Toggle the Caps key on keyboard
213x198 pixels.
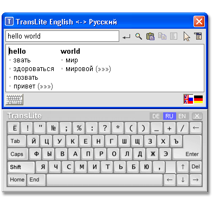point(18,154)
